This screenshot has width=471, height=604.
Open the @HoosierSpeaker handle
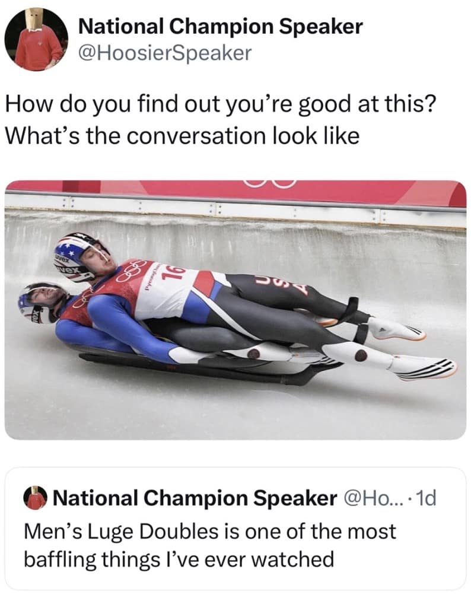(166, 53)
